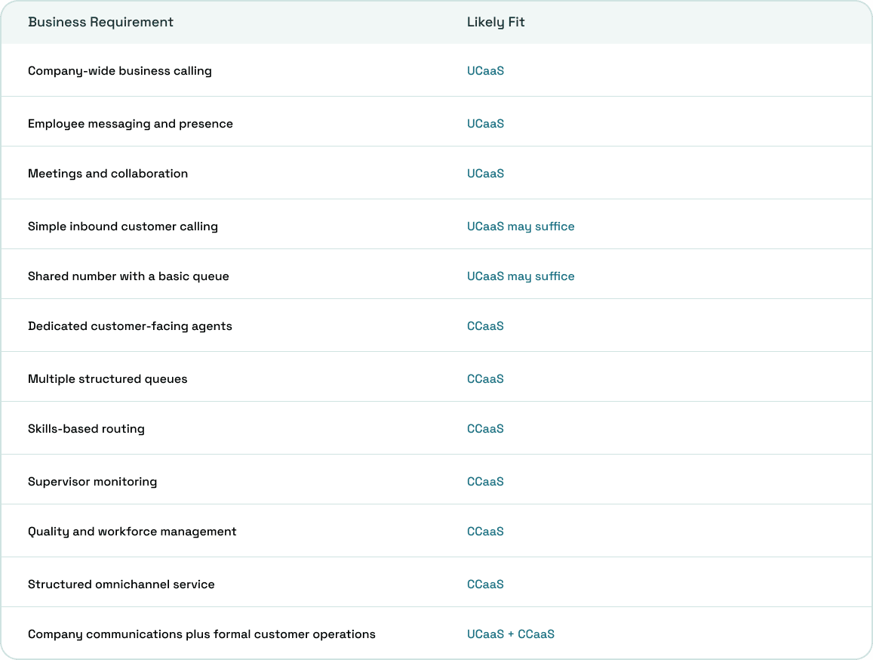This screenshot has width=873, height=660.
Task: Click UCaaS in the Meetings and collaboration row
Action: click(485, 174)
